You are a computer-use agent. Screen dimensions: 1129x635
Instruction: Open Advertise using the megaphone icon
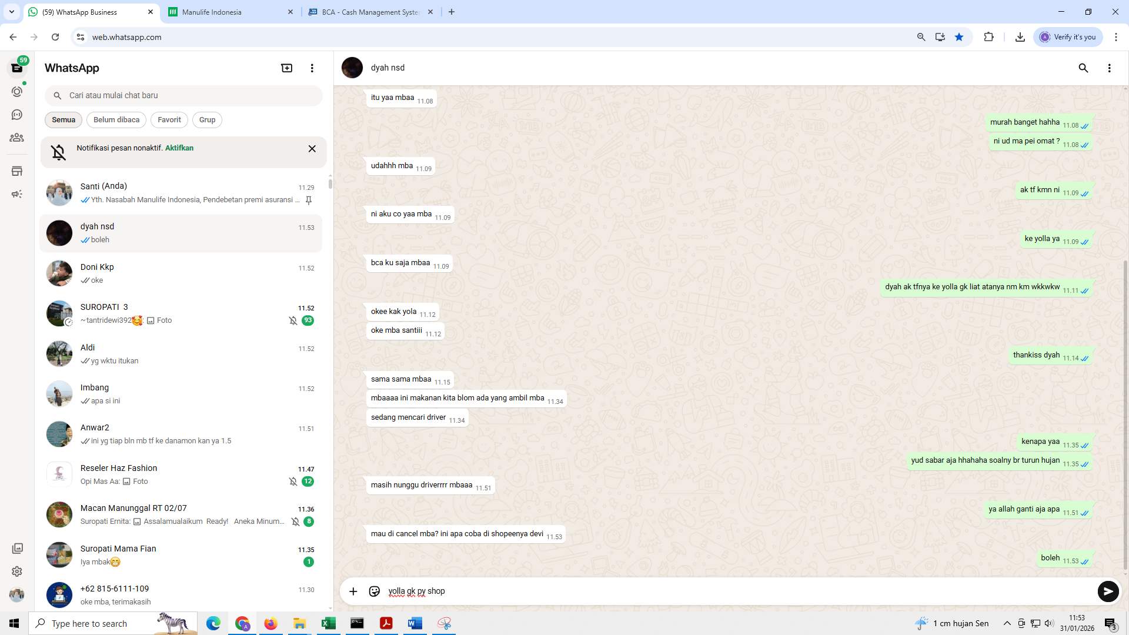pos(17,193)
